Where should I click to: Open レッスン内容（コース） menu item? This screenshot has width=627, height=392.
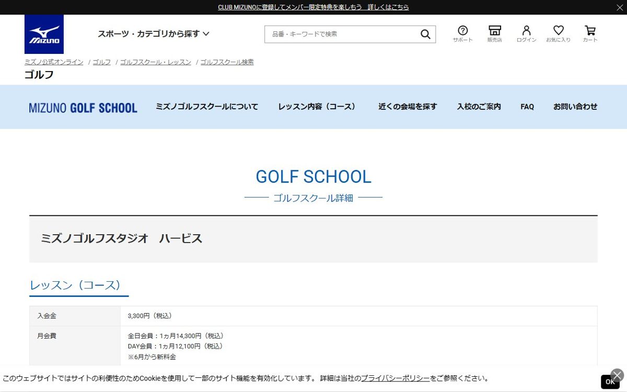click(x=318, y=107)
